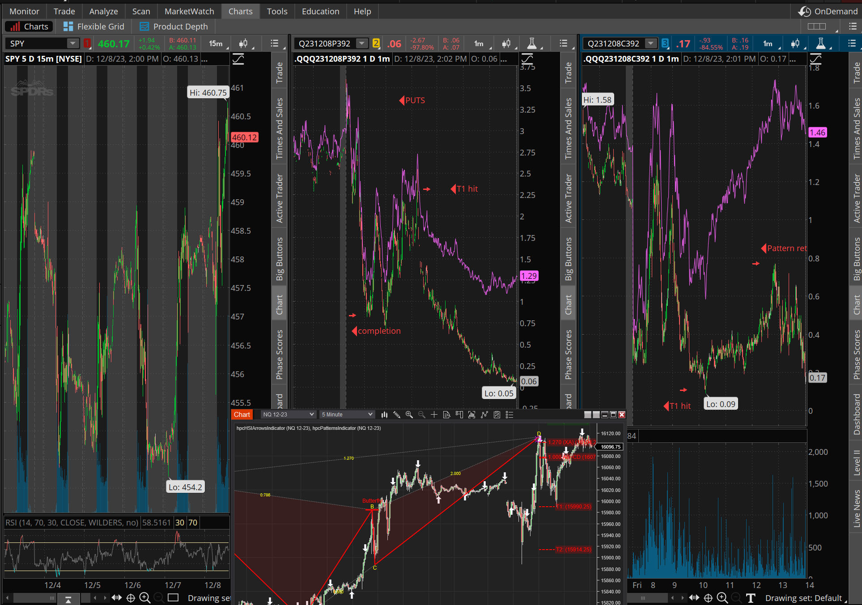Click bar chart type icon in NQ toolbar
This screenshot has height=605, width=862.
point(384,415)
